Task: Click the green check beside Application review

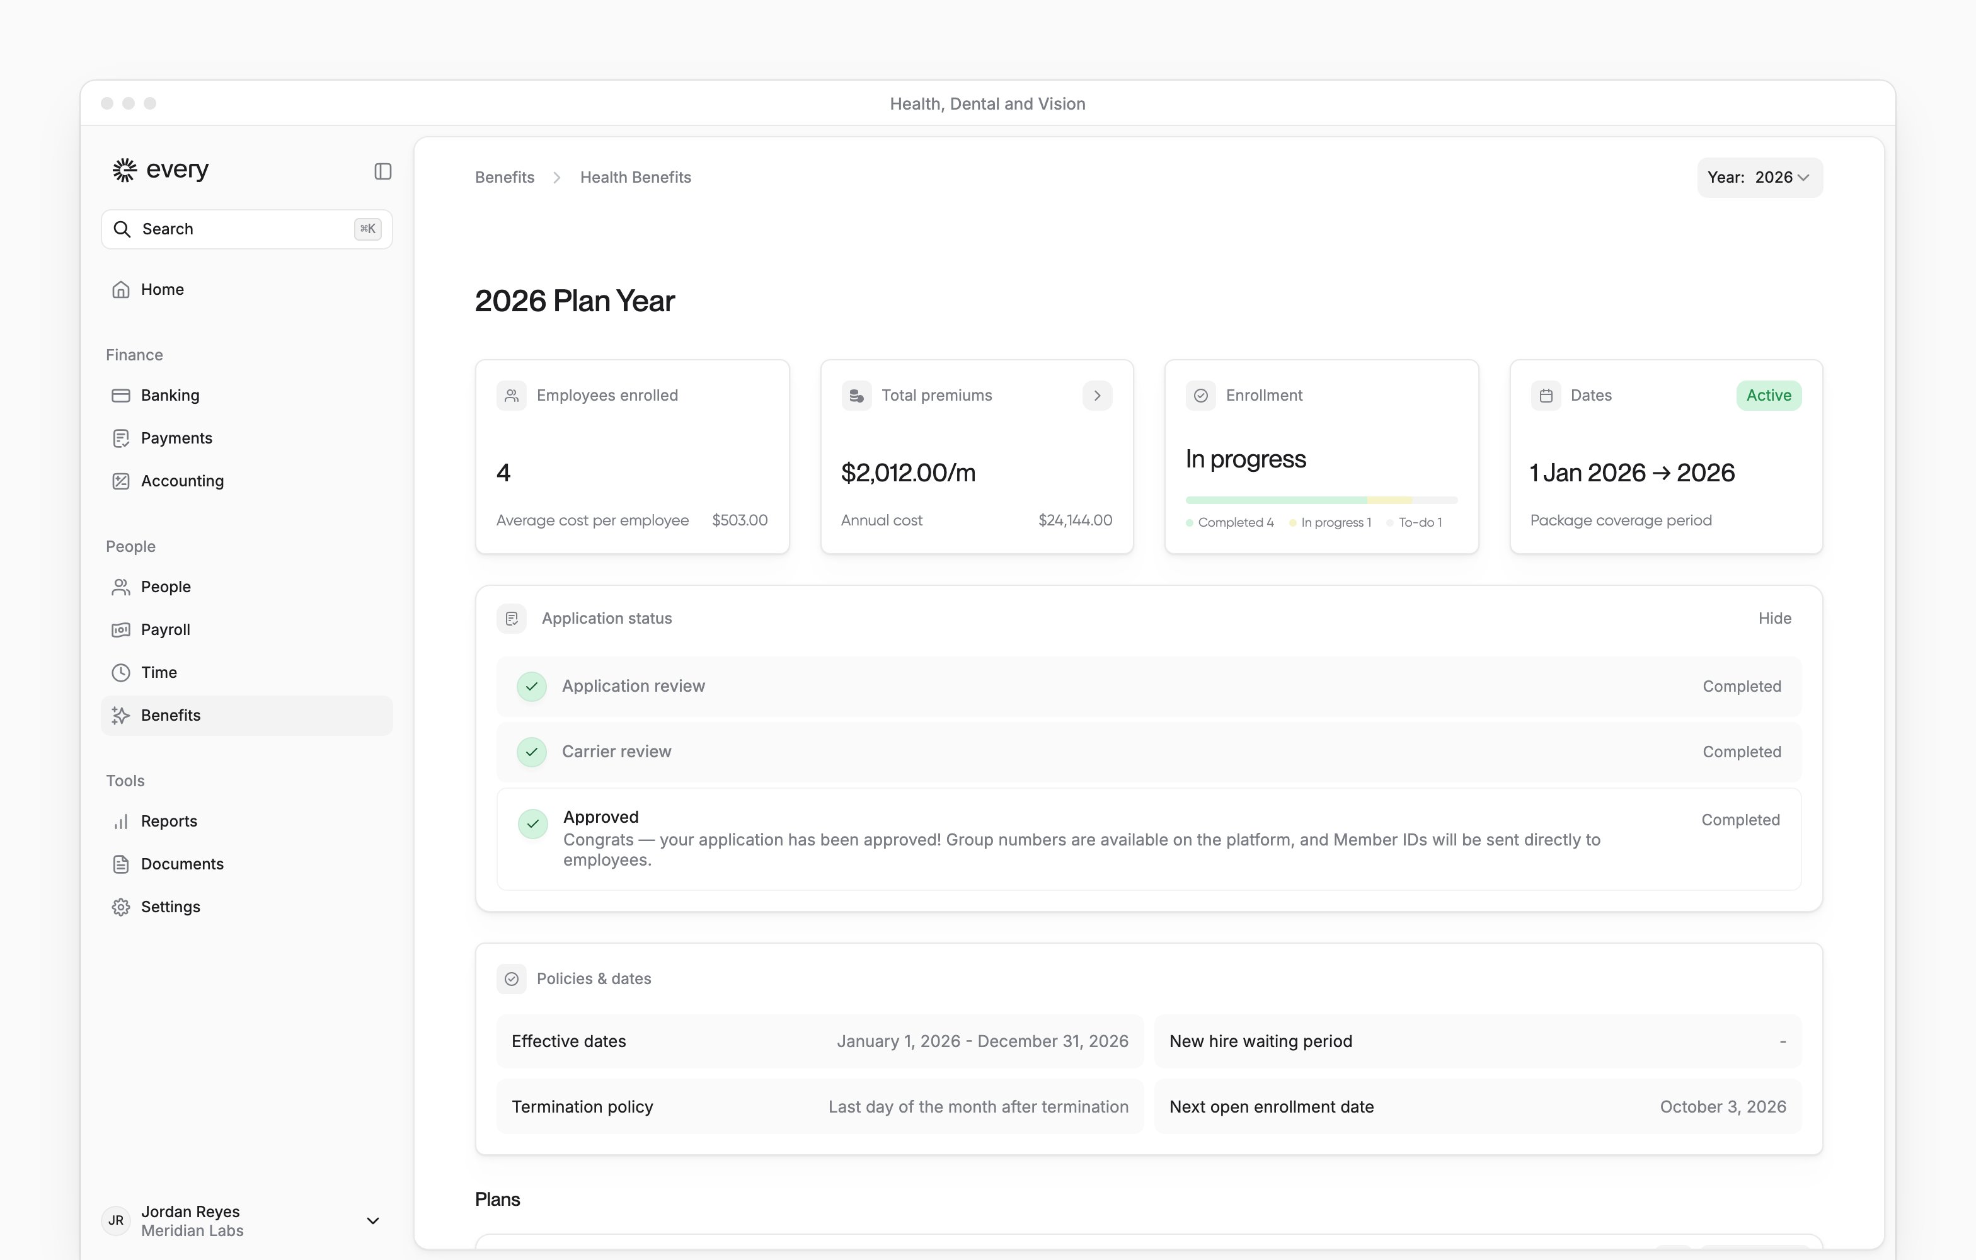Action: [532, 687]
